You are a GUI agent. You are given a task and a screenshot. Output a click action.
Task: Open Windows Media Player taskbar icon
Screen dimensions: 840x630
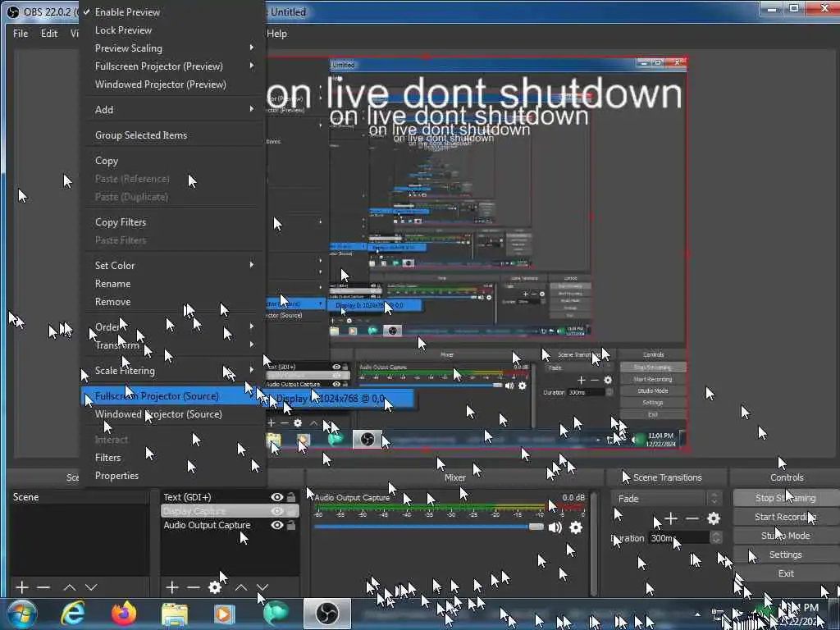[x=225, y=614]
